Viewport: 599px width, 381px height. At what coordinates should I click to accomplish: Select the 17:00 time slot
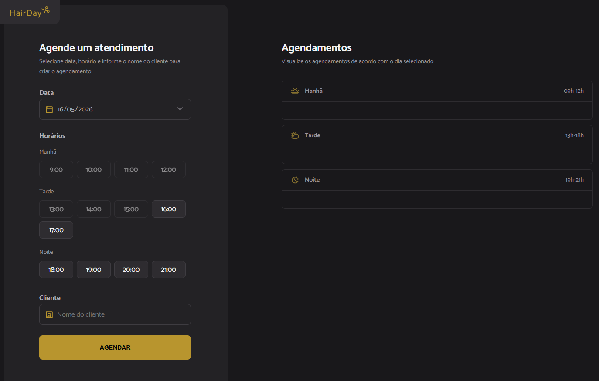(56, 230)
